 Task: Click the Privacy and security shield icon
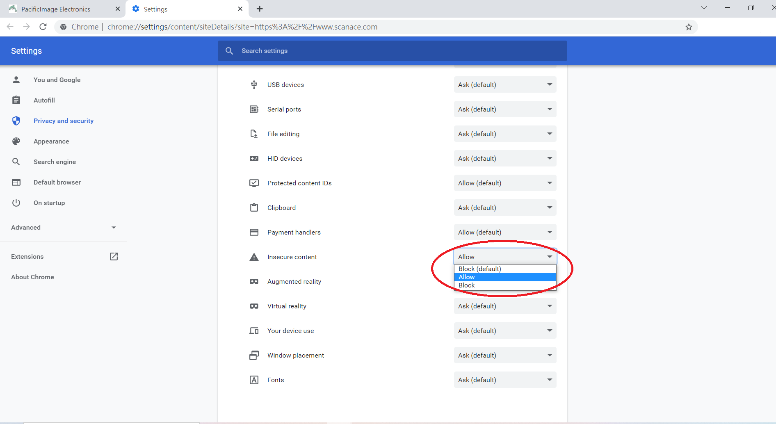tap(16, 121)
